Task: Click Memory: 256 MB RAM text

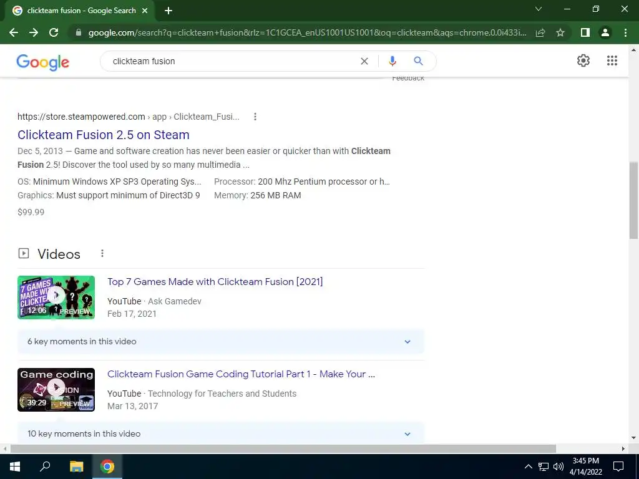Action: tap(258, 195)
